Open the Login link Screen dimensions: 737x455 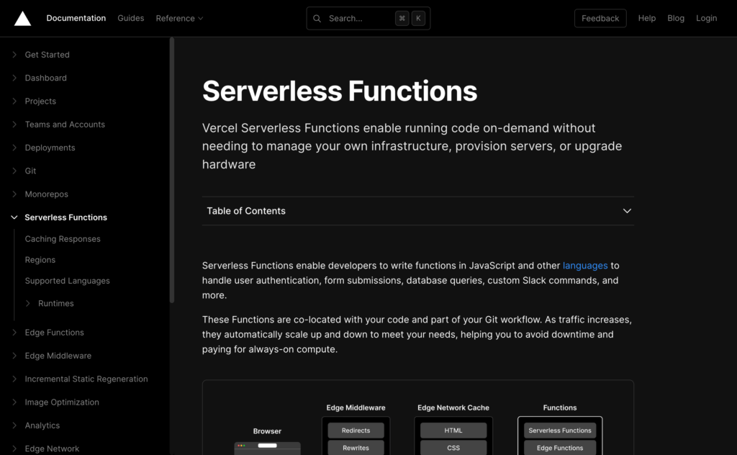[706, 19]
